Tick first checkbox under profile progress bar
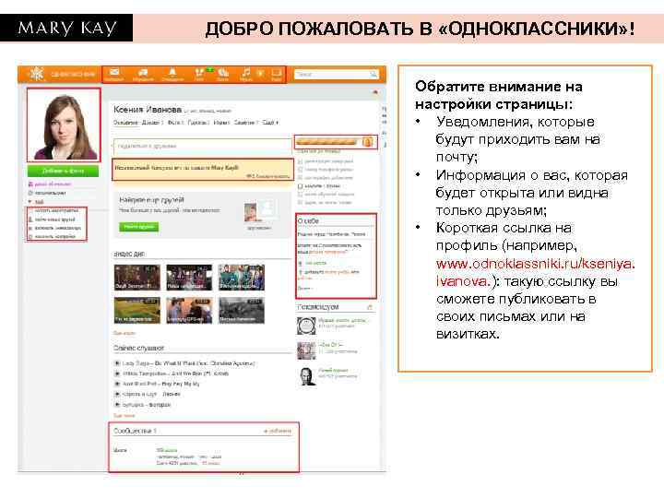664x498 pixels. pyautogui.click(x=301, y=161)
